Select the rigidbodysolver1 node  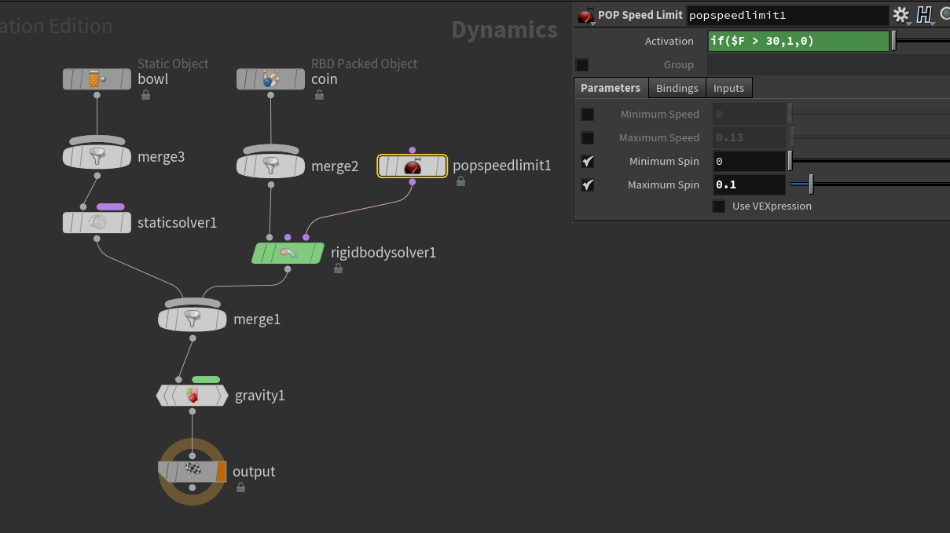(x=288, y=253)
